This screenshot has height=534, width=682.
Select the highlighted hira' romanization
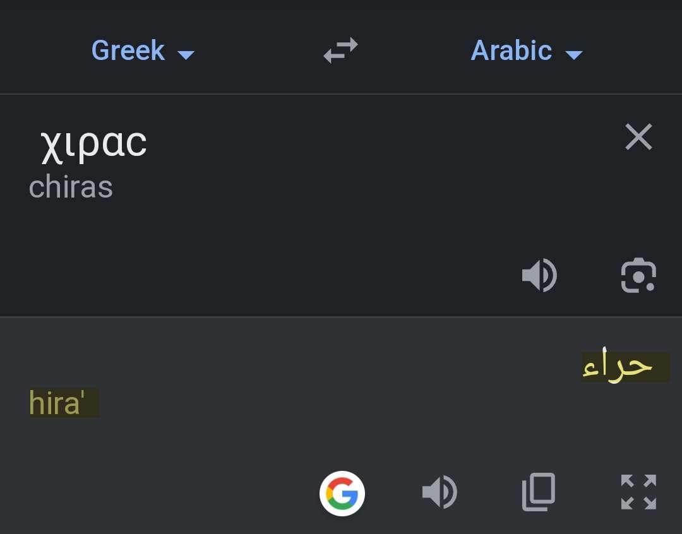click(x=57, y=403)
